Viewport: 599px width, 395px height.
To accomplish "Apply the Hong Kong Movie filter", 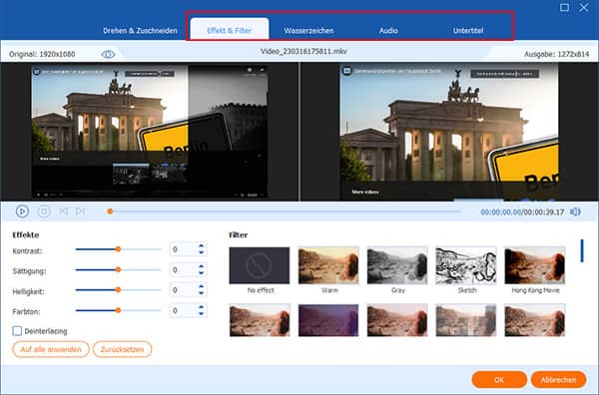I will (535, 265).
